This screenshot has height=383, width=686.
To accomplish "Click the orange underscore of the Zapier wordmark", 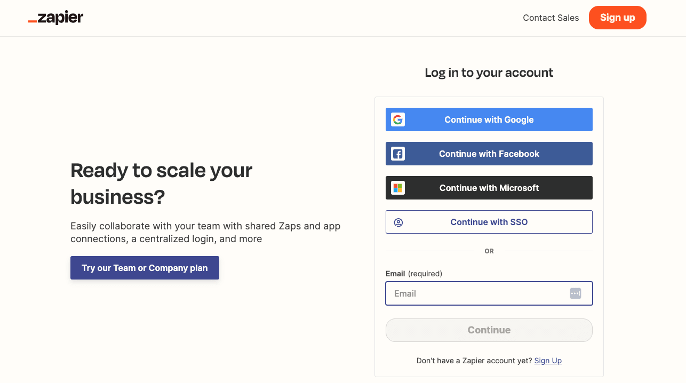I will [x=33, y=21].
